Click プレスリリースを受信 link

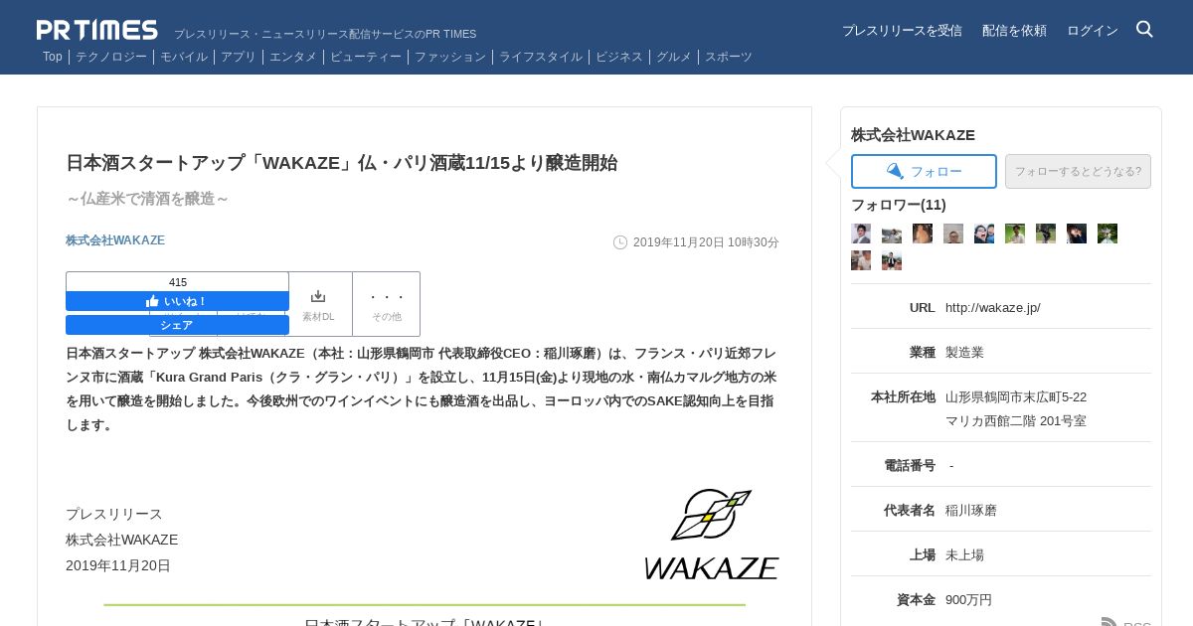tap(902, 31)
